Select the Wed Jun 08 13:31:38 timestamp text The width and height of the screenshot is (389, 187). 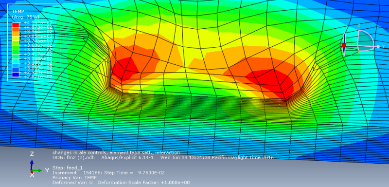(x=217, y=158)
